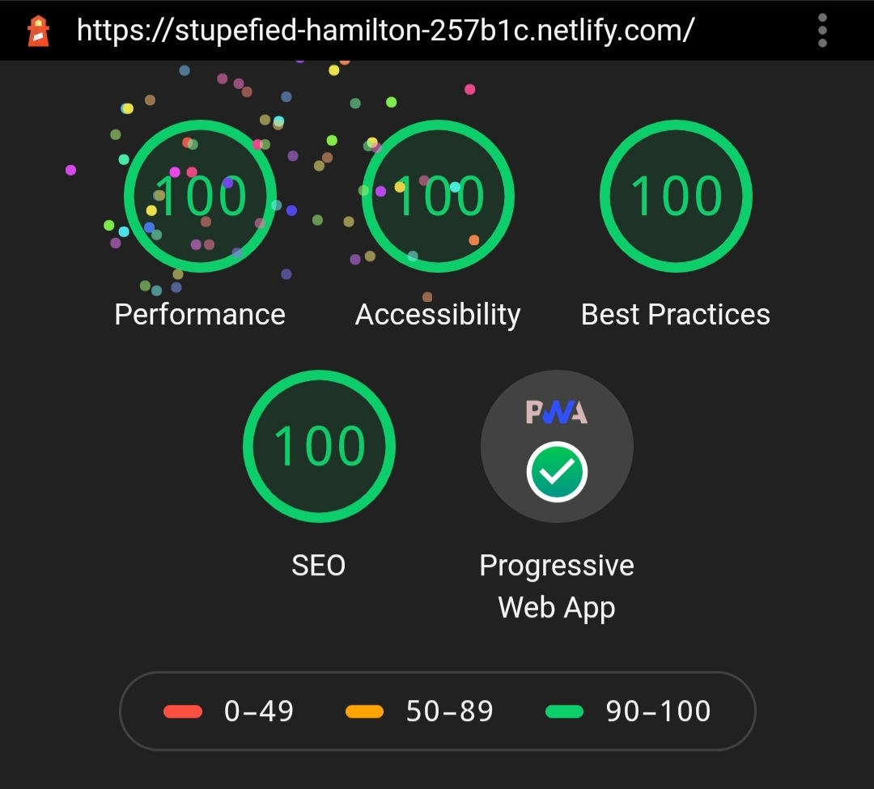
Task: Click the red 0–49 legend swatch
Action: click(x=183, y=711)
